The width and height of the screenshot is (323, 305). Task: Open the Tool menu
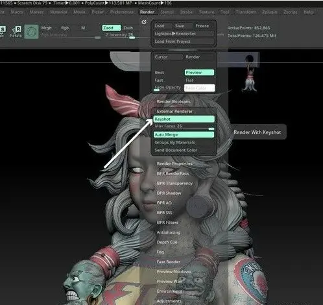[225, 12]
